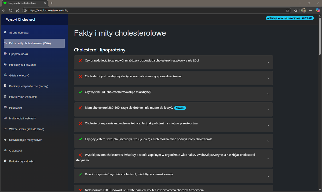Click the Nowość badge
The image size is (322, 192).
(180, 108)
